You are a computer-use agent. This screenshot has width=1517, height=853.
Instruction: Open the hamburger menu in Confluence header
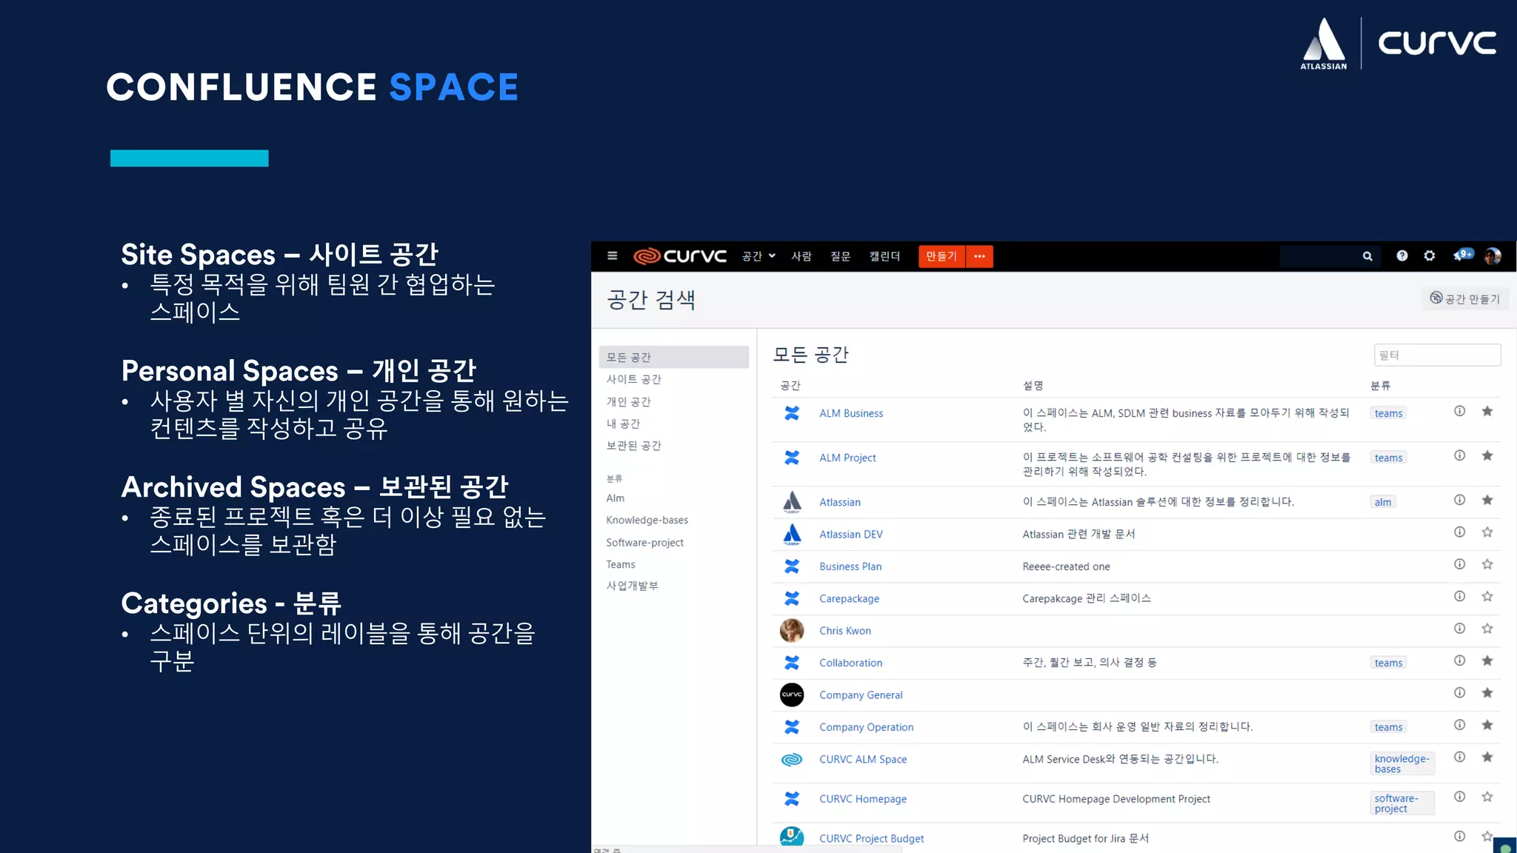[612, 255]
